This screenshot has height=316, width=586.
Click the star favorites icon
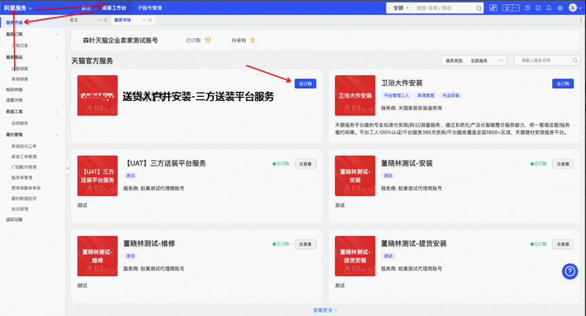(507, 8)
